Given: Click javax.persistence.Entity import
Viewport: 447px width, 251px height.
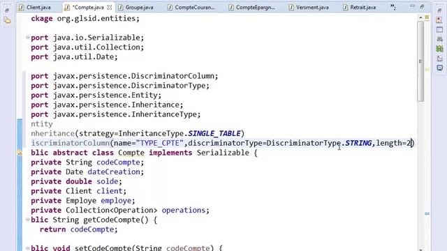Looking at the screenshot, I should (96, 95).
